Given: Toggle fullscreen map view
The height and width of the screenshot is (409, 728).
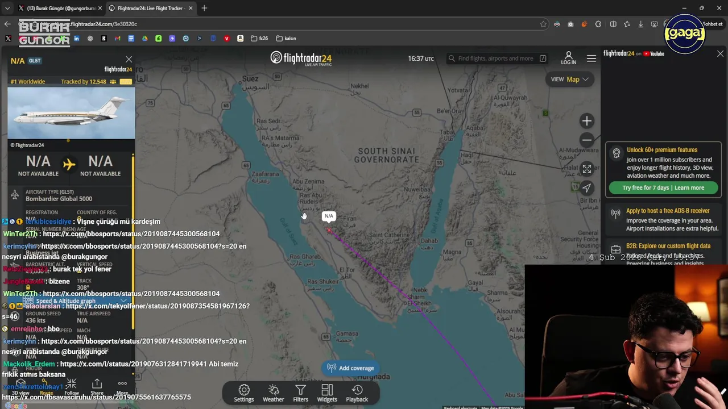Looking at the screenshot, I should (587, 169).
